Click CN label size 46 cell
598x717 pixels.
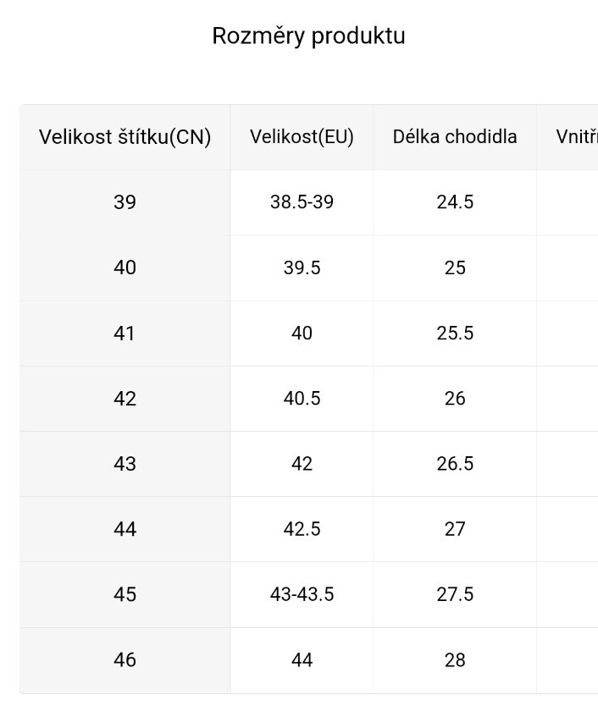(125, 660)
